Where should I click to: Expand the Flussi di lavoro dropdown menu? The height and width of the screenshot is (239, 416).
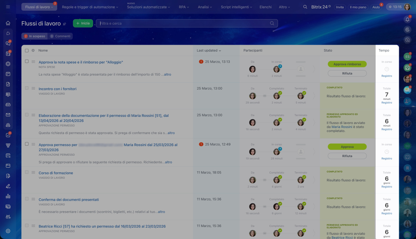click(x=39, y=7)
